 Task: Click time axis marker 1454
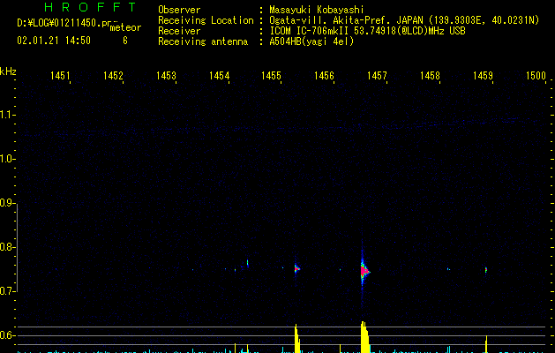[x=219, y=76]
